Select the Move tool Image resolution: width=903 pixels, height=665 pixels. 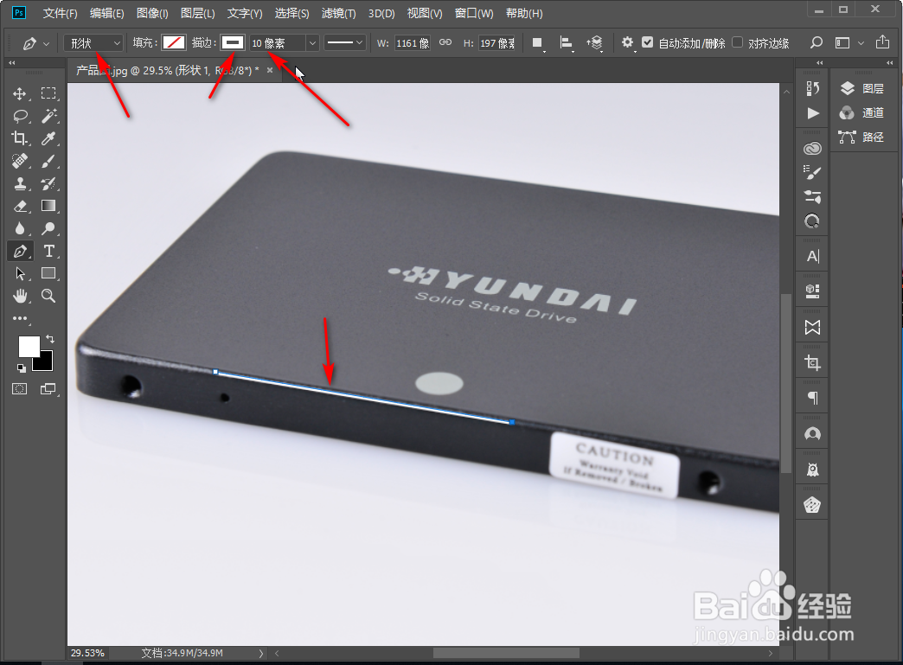pos(20,93)
